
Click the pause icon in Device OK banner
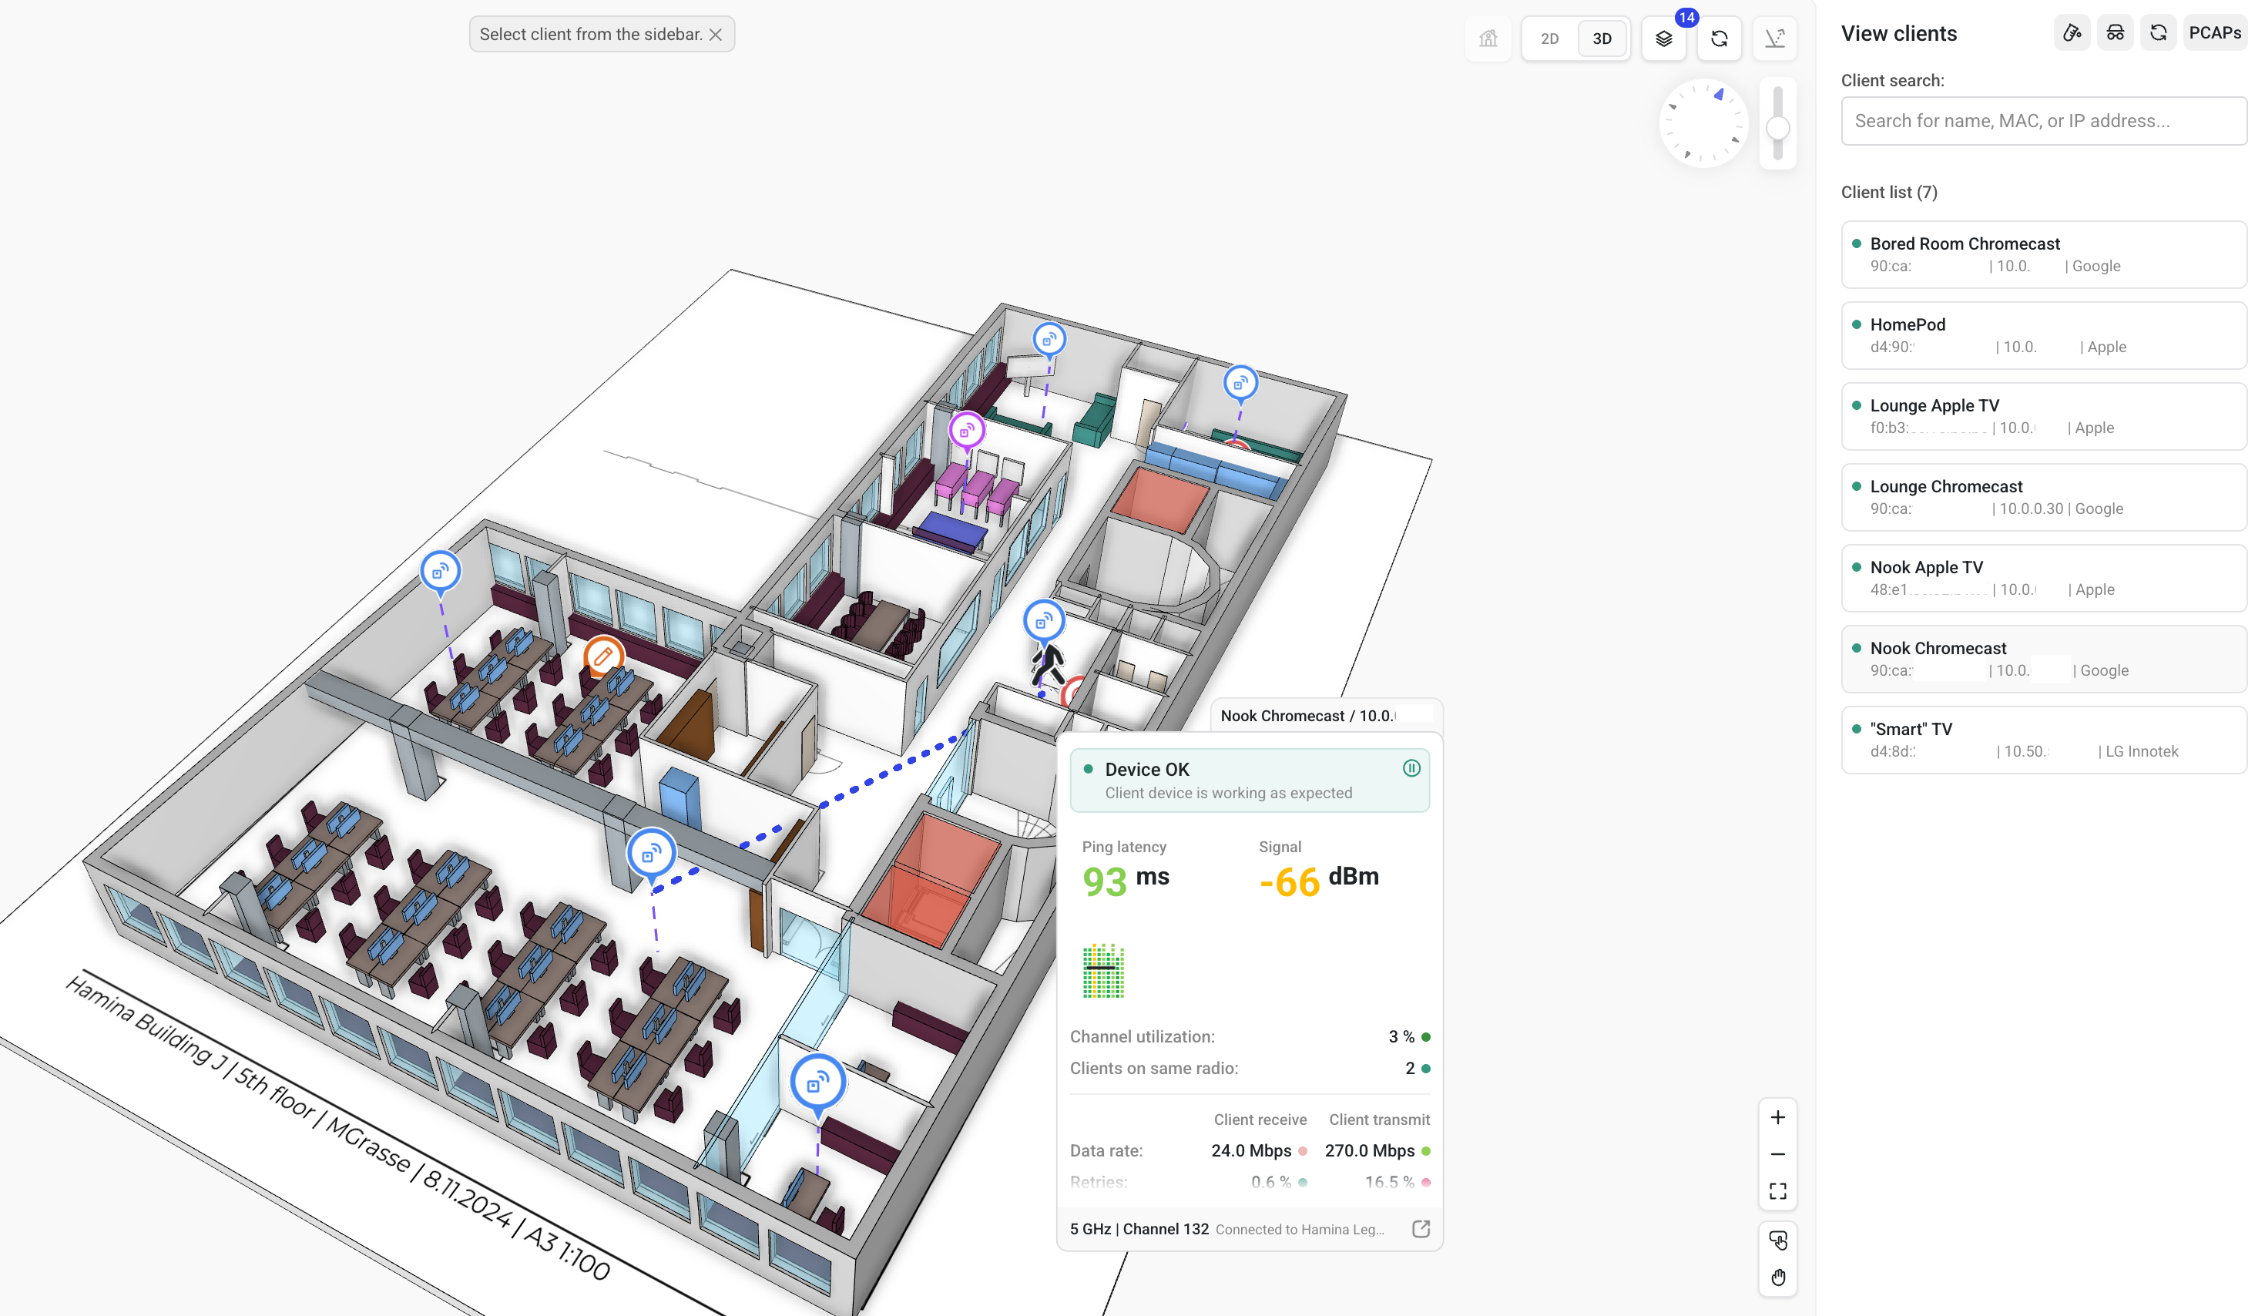pos(1411,767)
